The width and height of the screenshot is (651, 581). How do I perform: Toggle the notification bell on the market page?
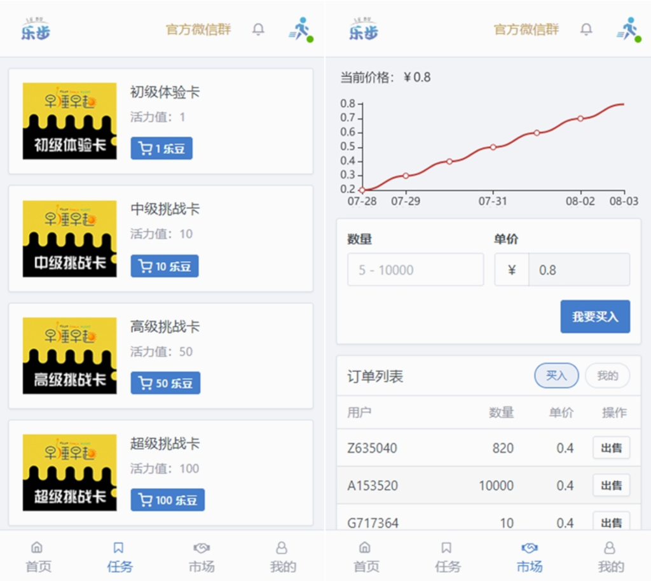[x=586, y=29]
